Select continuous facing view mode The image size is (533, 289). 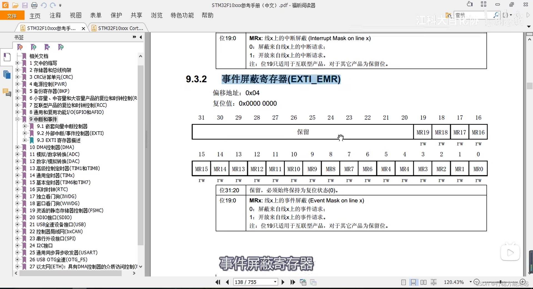click(x=434, y=282)
